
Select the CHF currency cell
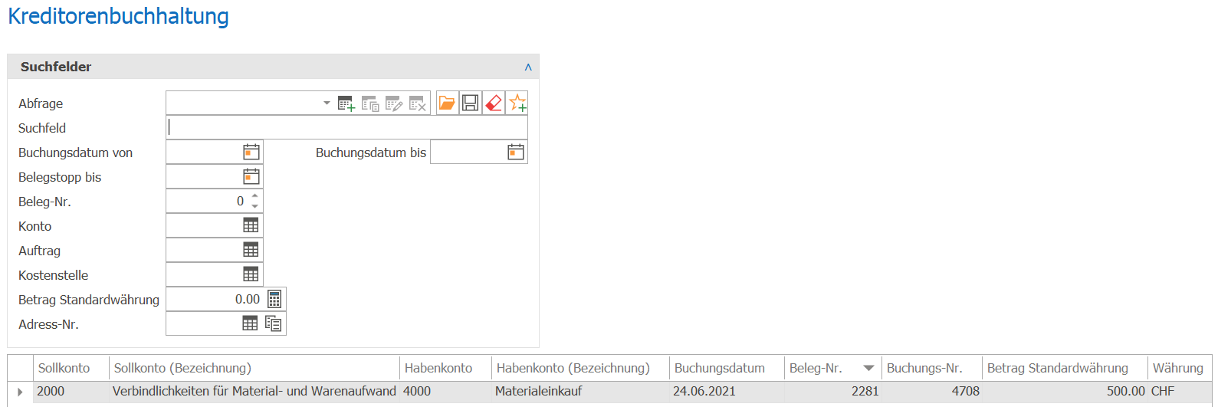[1179, 391]
